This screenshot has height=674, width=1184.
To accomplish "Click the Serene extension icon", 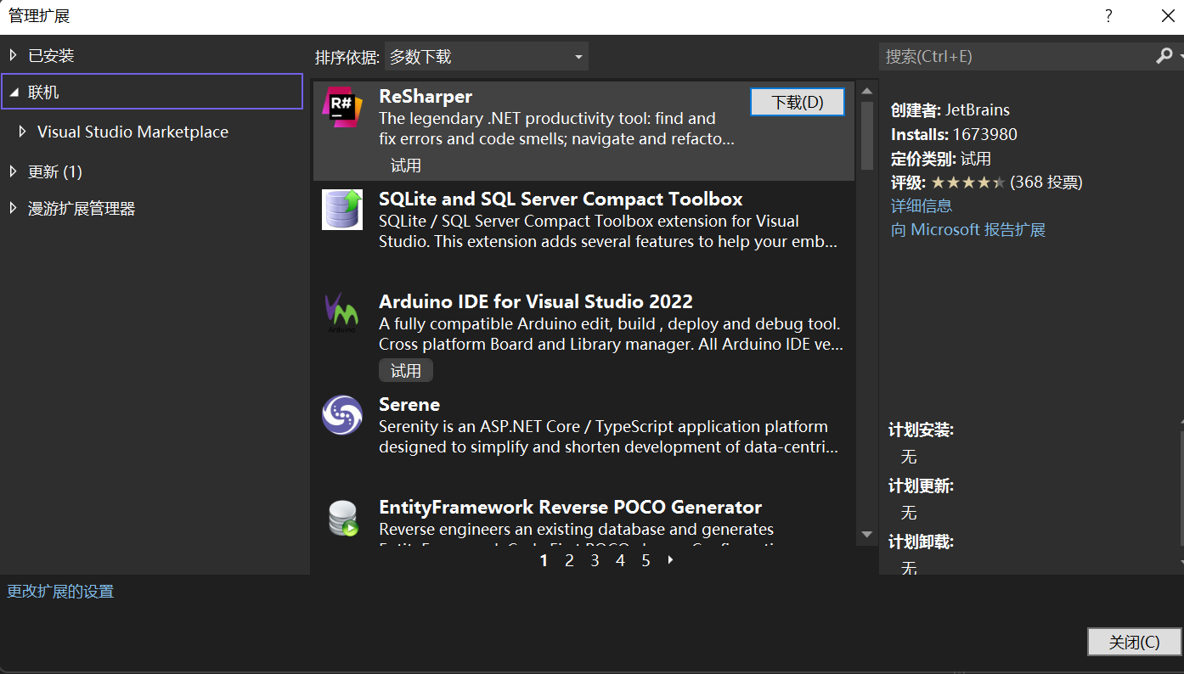I will click(342, 415).
